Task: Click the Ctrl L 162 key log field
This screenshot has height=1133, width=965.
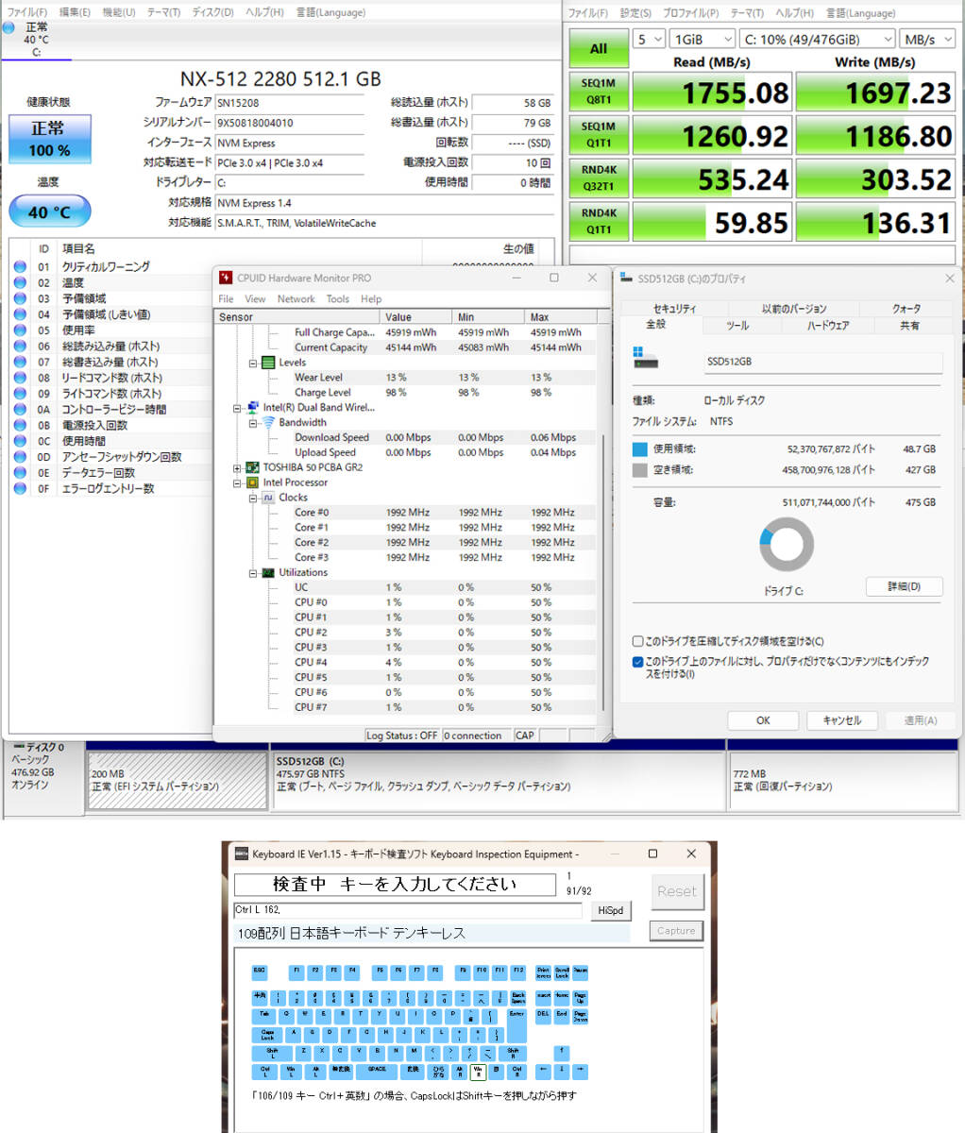Action: (x=408, y=910)
